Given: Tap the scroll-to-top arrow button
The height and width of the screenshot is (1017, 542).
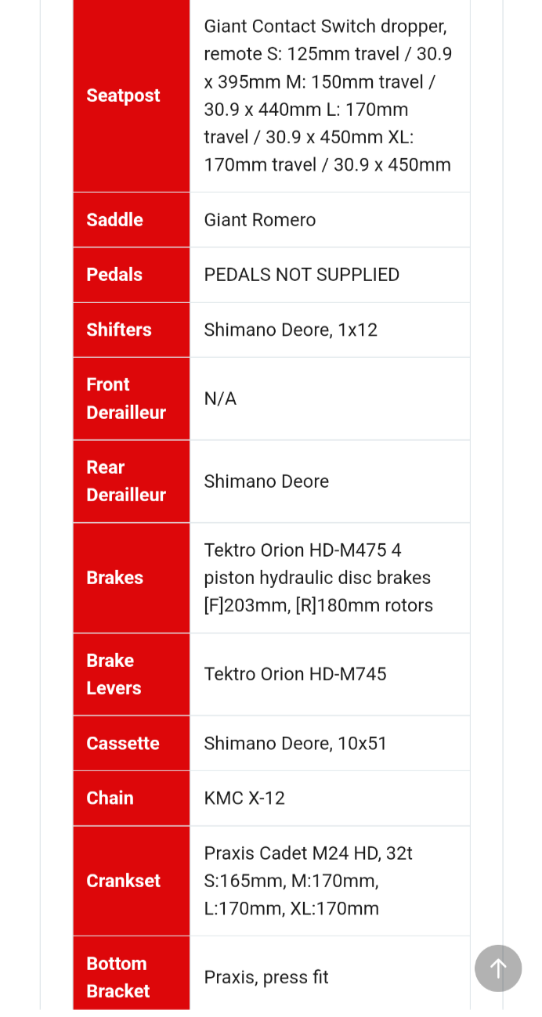Looking at the screenshot, I should click(498, 968).
